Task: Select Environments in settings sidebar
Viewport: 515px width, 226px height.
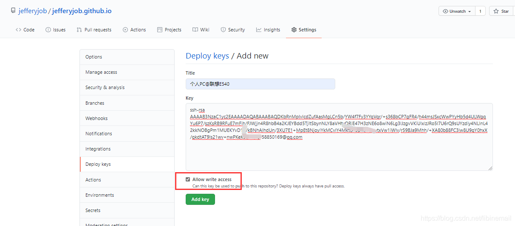Action: (x=127, y=195)
